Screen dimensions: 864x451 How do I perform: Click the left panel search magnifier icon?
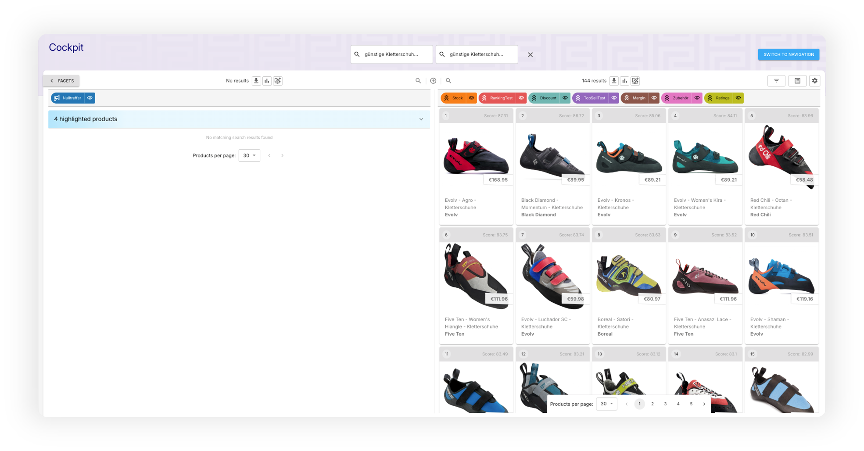point(418,81)
